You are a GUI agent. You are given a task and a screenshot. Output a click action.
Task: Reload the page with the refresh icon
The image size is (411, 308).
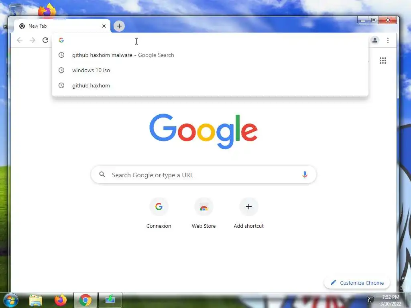click(45, 40)
